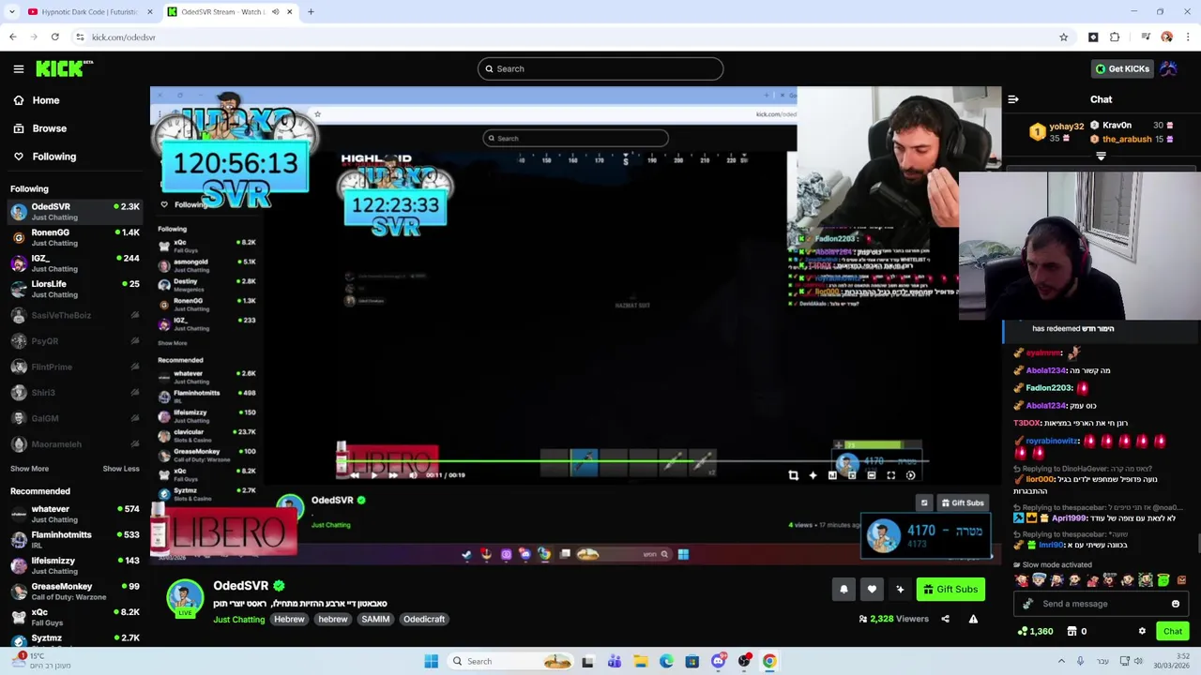This screenshot has width=1201, height=675.
Task: Expand Show More under Following
Action: (x=29, y=469)
